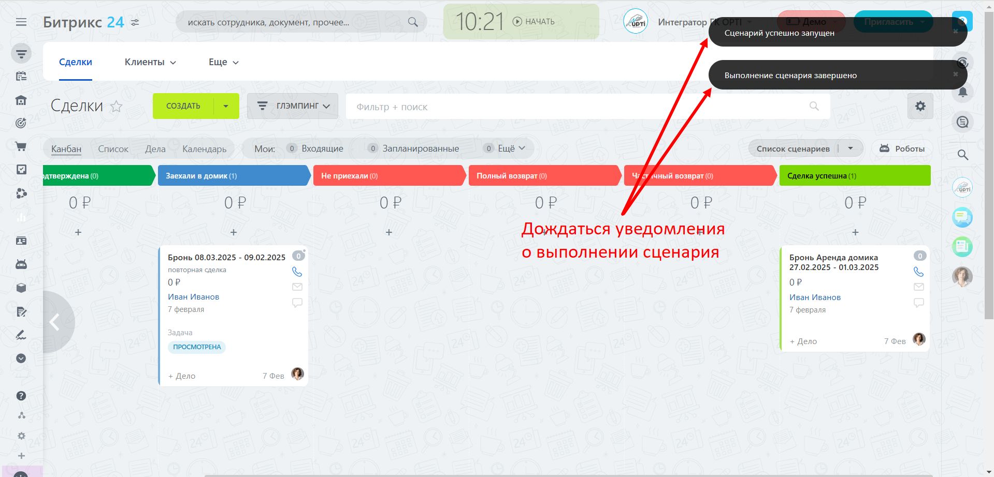Open the blue chat bubbles icon
The height and width of the screenshot is (477, 994).
pos(962,217)
